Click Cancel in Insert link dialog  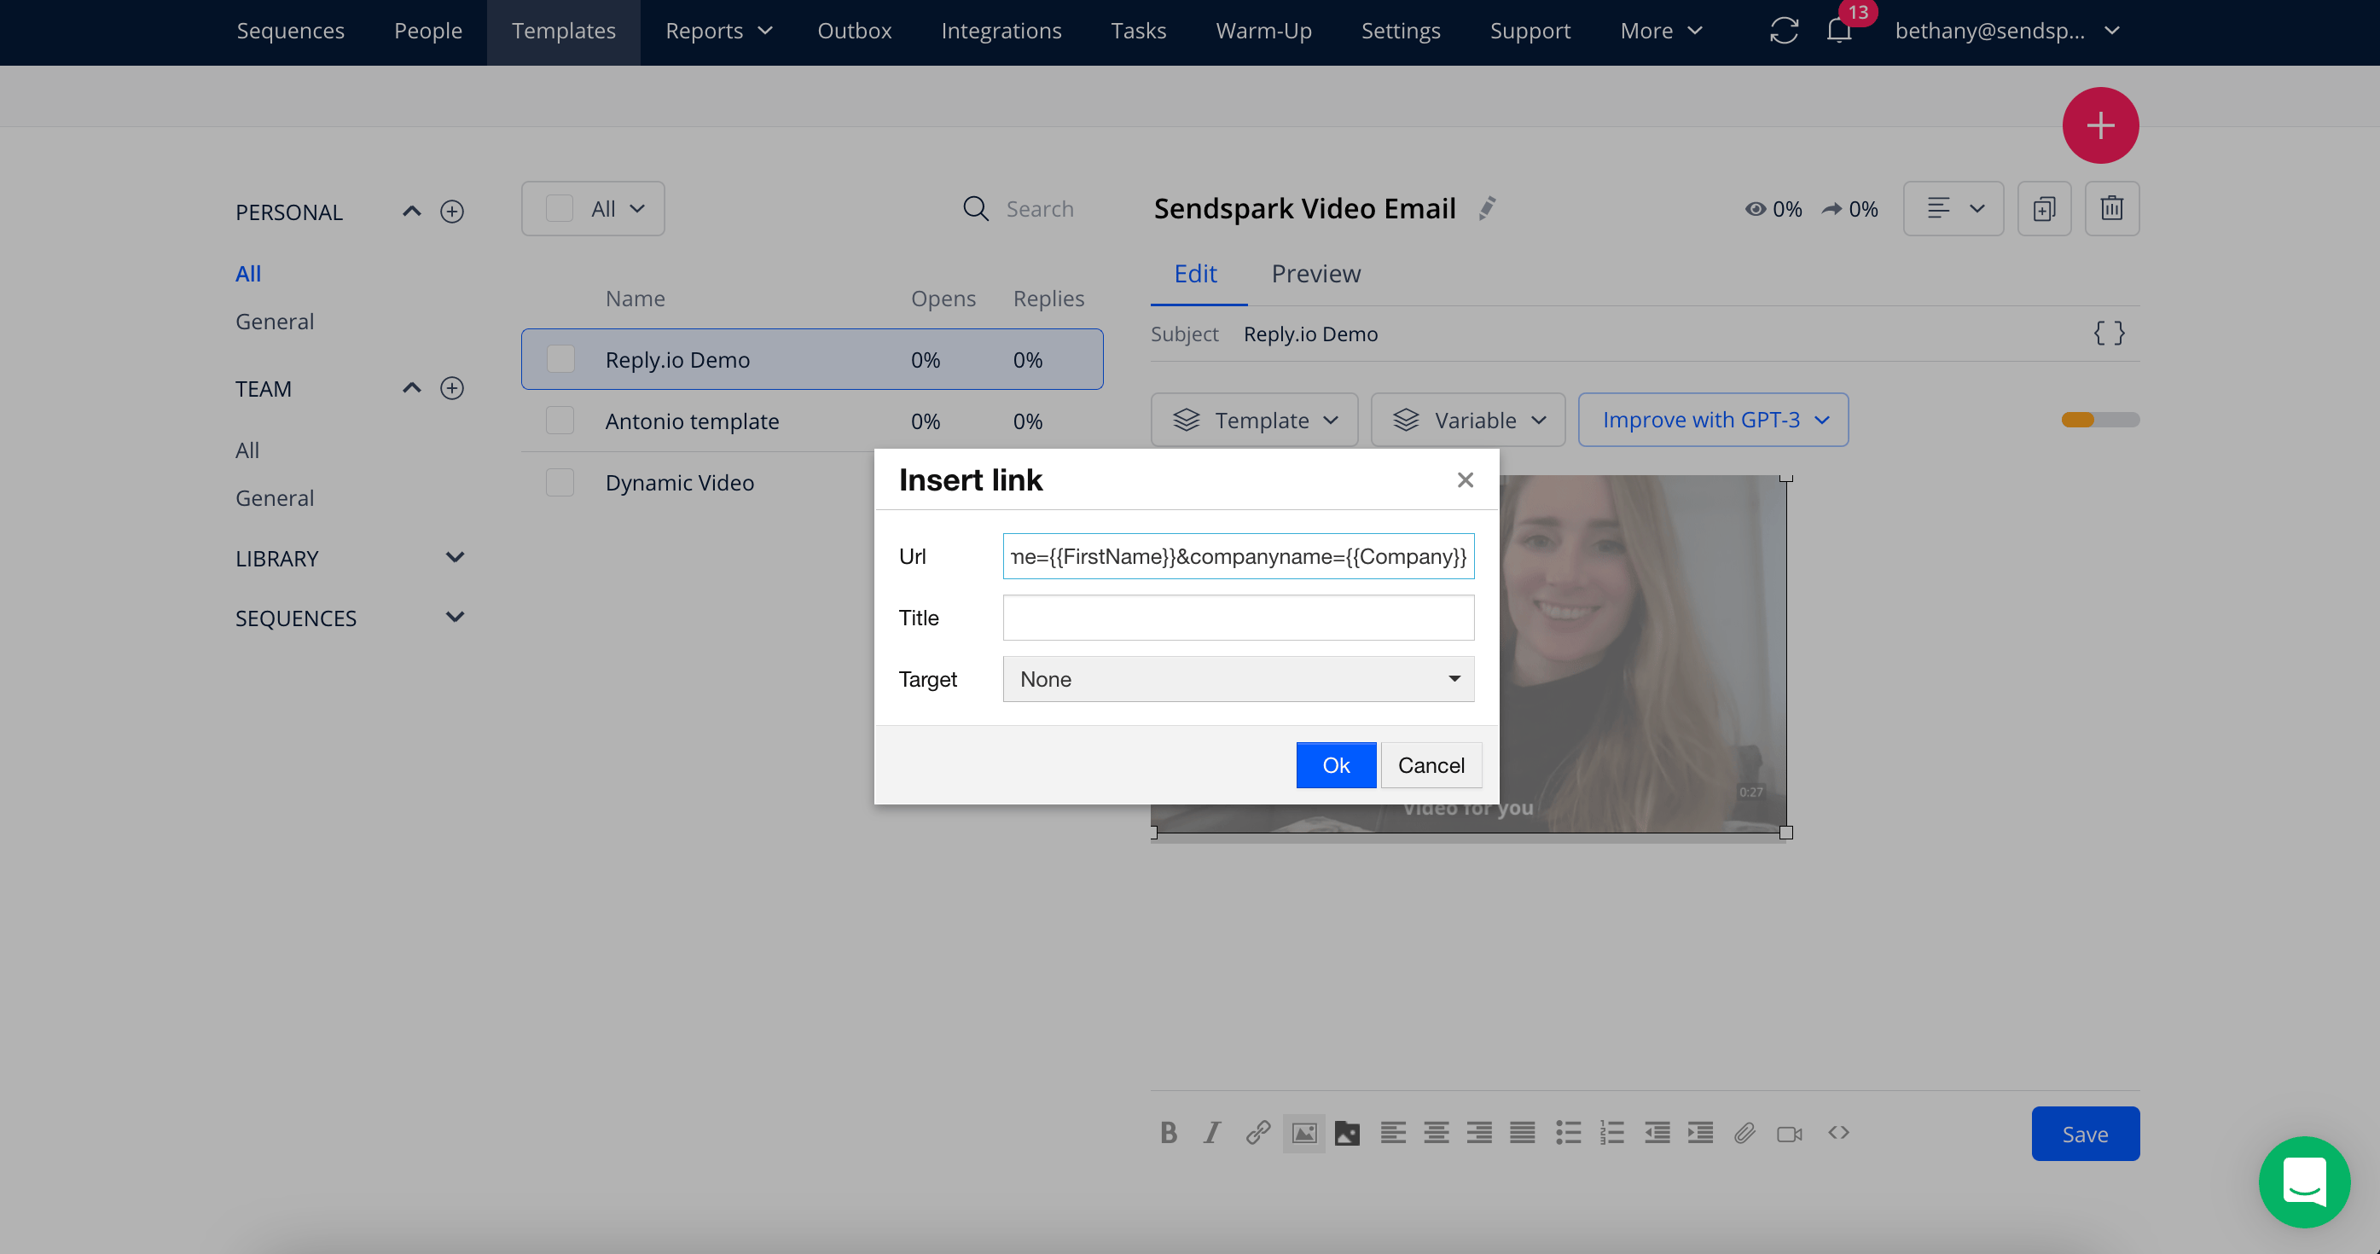(1431, 765)
